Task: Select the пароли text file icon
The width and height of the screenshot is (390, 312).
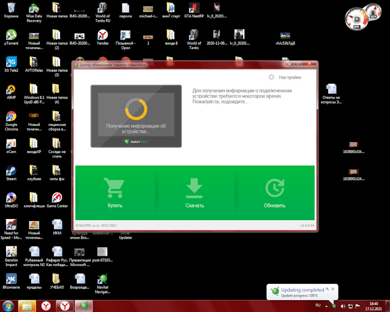Action: [126, 11]
